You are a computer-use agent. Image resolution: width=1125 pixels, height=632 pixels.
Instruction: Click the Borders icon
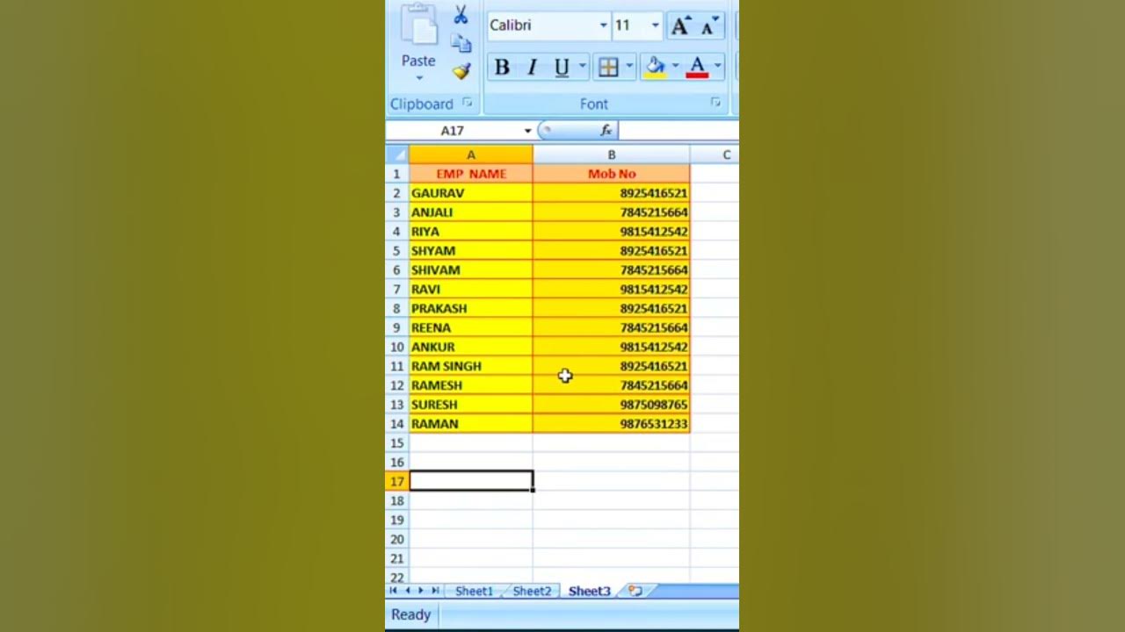point(608,67)
